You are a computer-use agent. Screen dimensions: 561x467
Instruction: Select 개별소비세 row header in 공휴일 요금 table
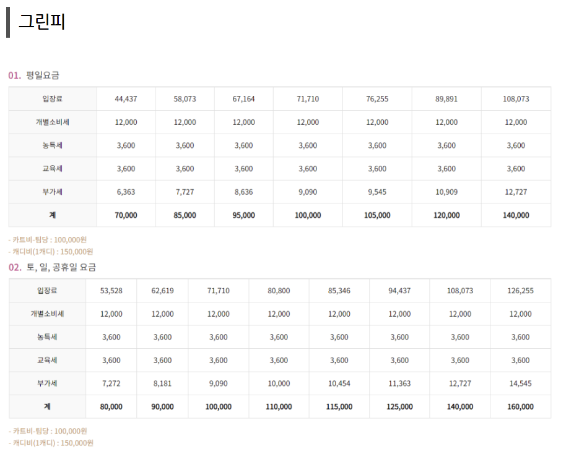(47, 314)
